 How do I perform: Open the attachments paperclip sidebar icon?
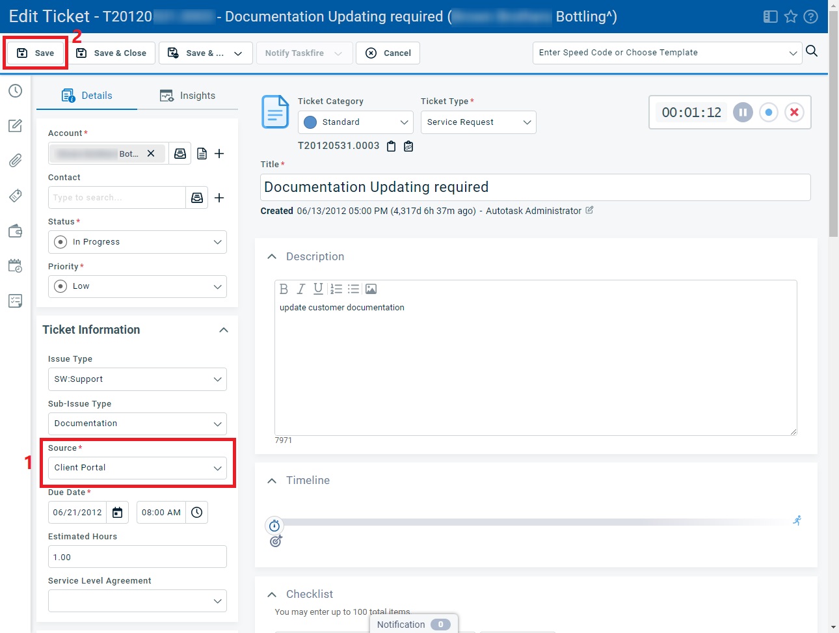[x=16, y=161]
